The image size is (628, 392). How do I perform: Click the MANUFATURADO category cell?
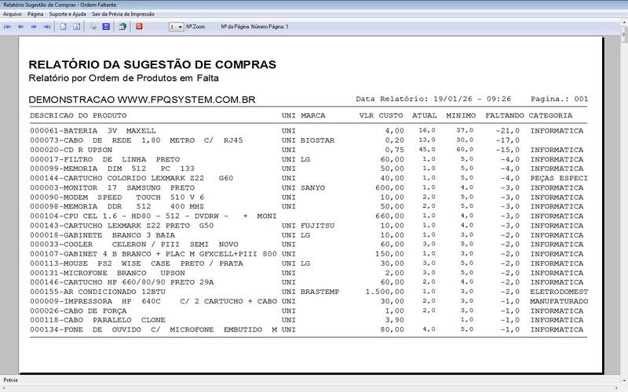click(559, 301)
